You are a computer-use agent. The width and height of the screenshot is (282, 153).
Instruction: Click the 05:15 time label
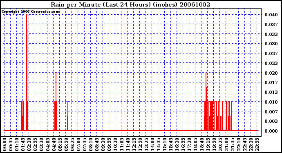[x=60, y=144]
